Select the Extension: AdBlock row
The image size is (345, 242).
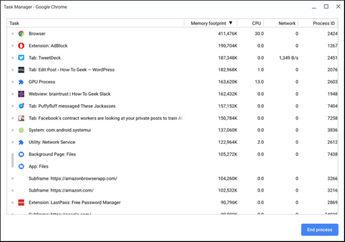click(x=172, y=46)
